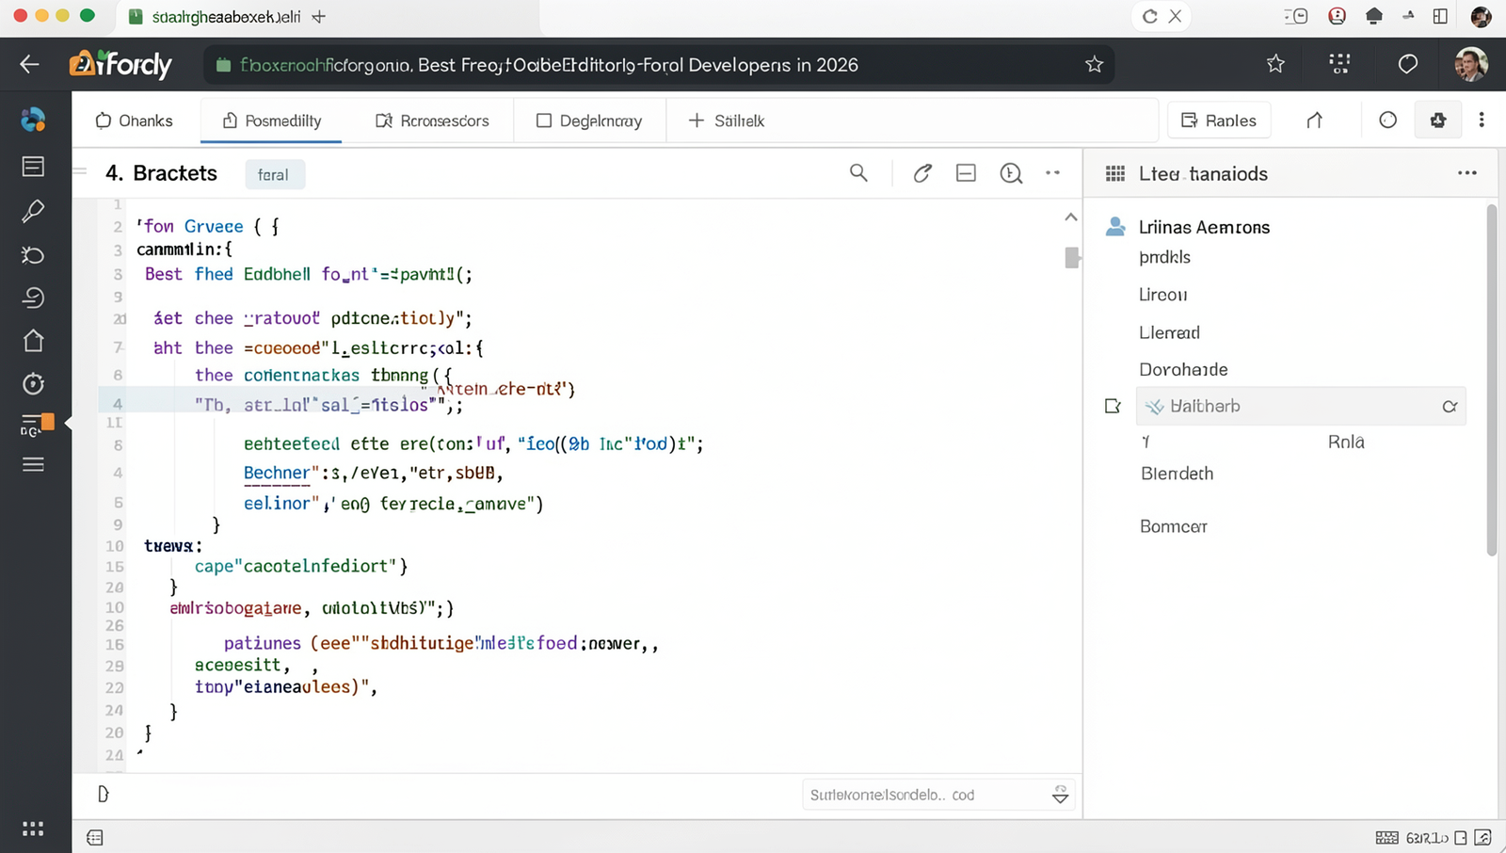Click the search magnifier in editor toolbar
This screenshot has width=1506, height=853.
click(858, 173)
